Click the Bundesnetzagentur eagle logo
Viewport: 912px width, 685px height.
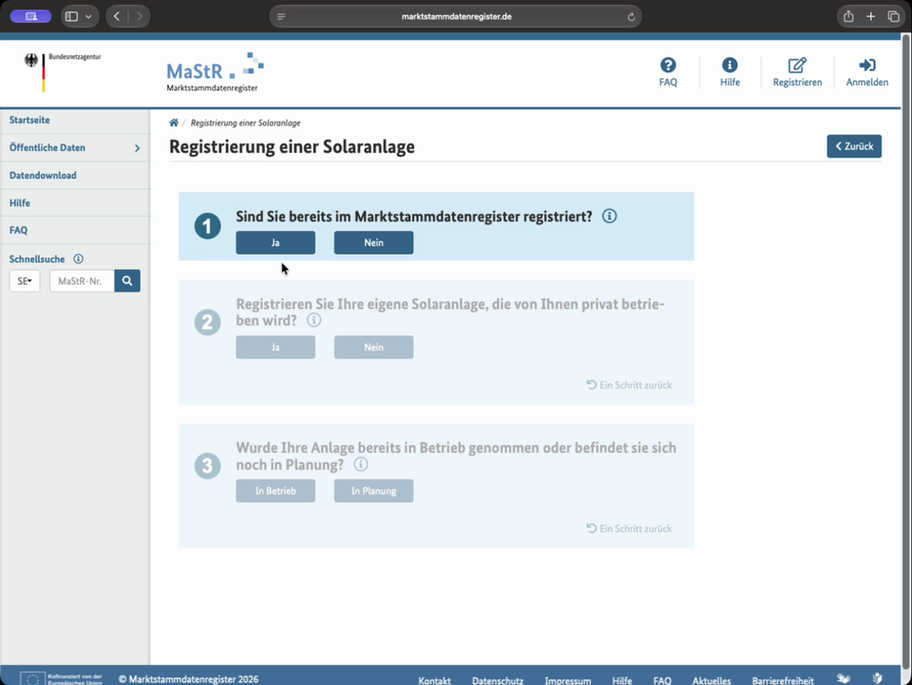pos(31,60)
